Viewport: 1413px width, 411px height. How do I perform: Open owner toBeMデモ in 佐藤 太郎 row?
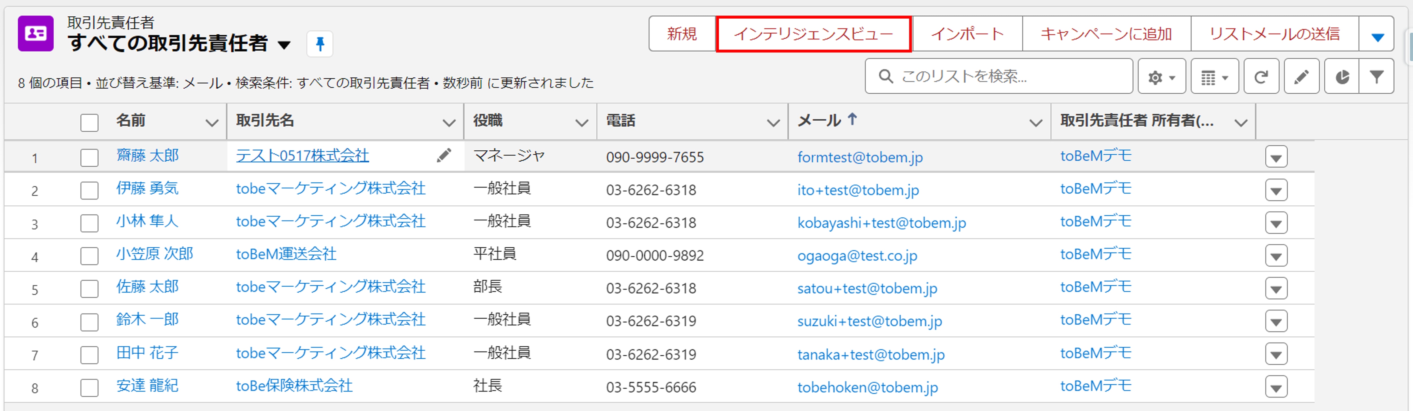coord(1095,287)
